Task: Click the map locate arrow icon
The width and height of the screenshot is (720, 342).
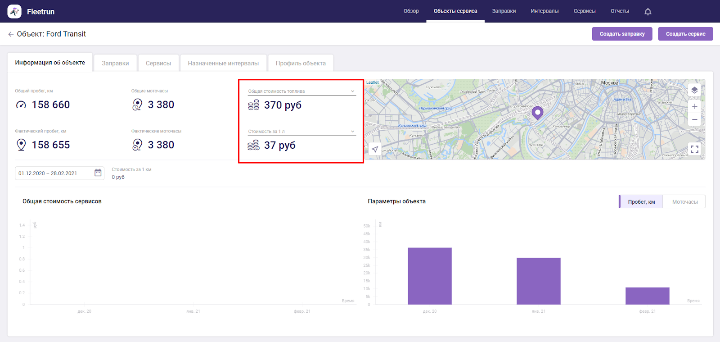Action: 374,149
